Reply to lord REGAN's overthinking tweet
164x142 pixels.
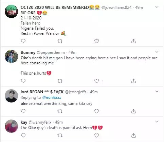coord(23,111)
